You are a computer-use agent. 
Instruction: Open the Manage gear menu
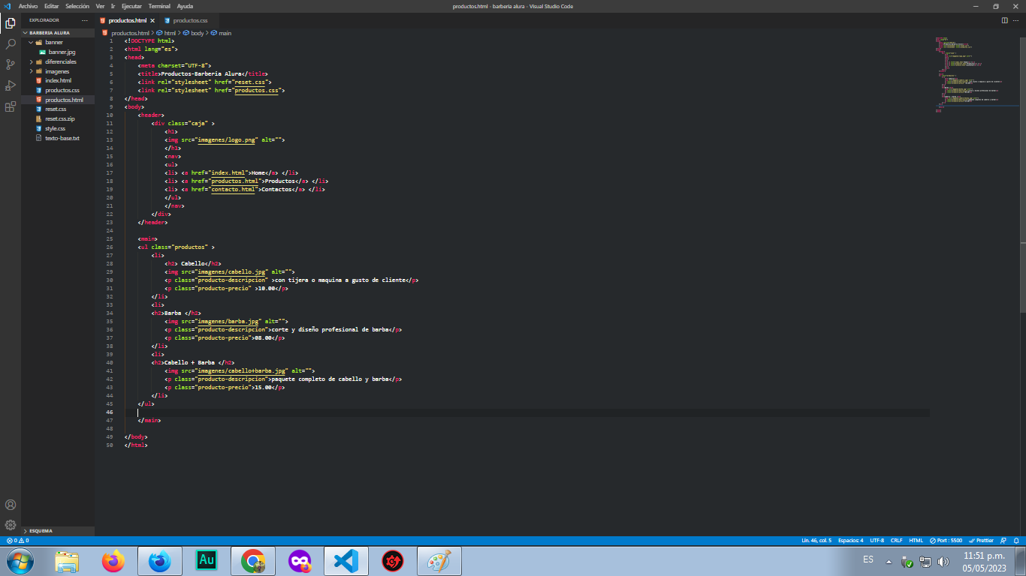[11, 525]
